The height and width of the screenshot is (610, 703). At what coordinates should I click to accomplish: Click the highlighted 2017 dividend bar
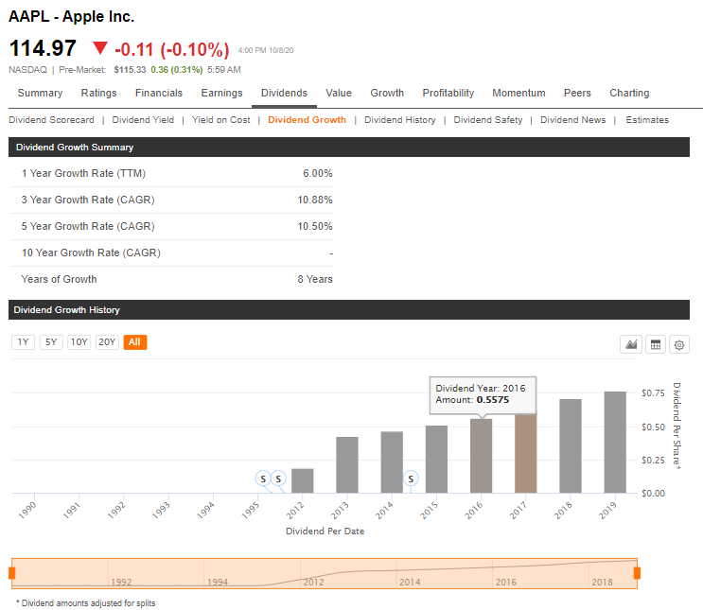526,453
